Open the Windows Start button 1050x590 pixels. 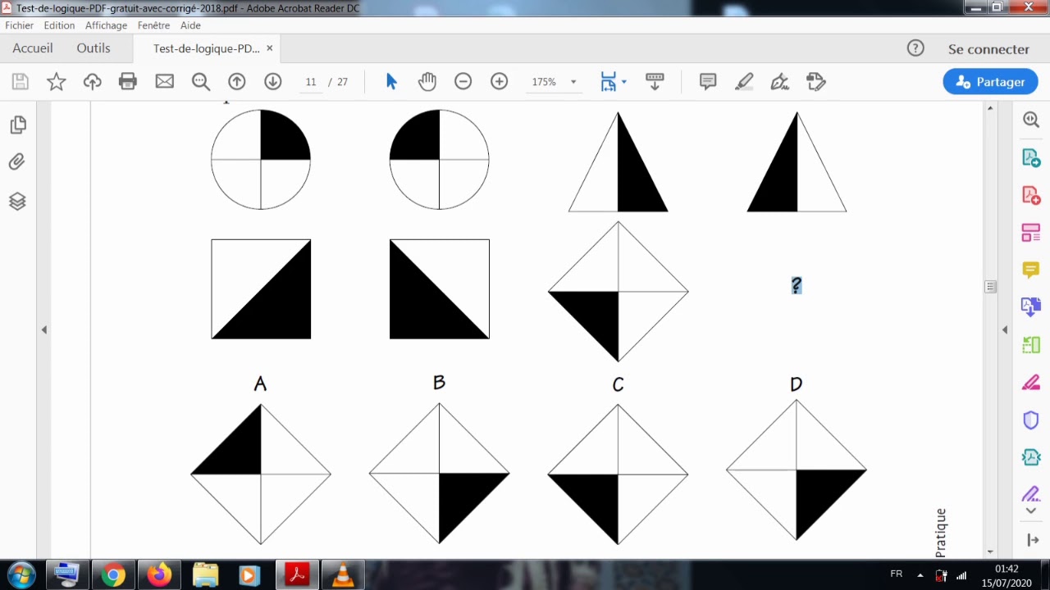21,574
